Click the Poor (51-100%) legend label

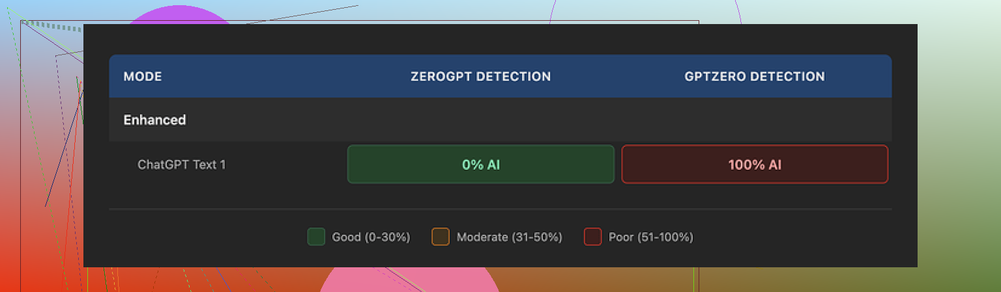[650, 237]
